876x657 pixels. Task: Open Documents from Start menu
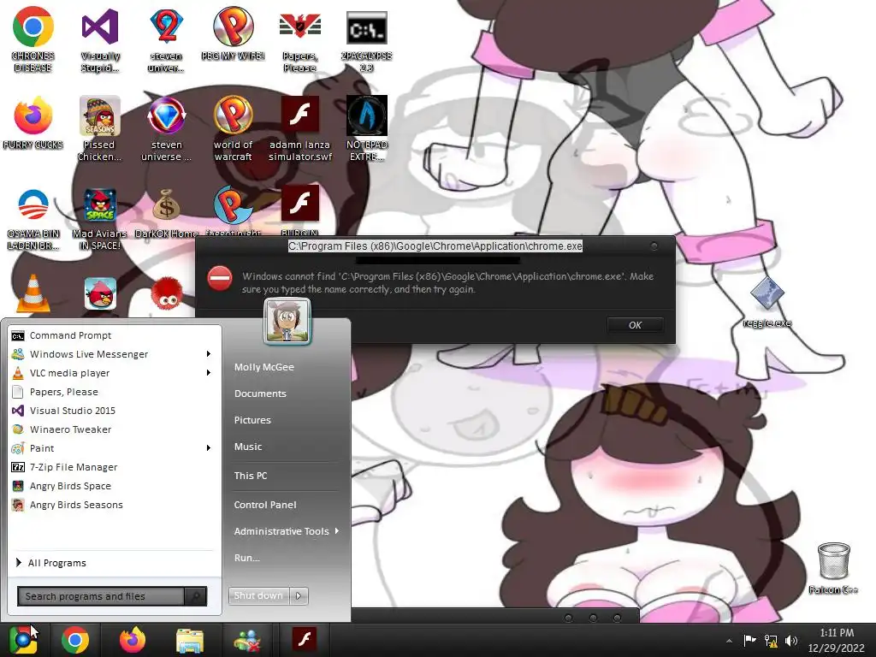(x=260, y=394)
